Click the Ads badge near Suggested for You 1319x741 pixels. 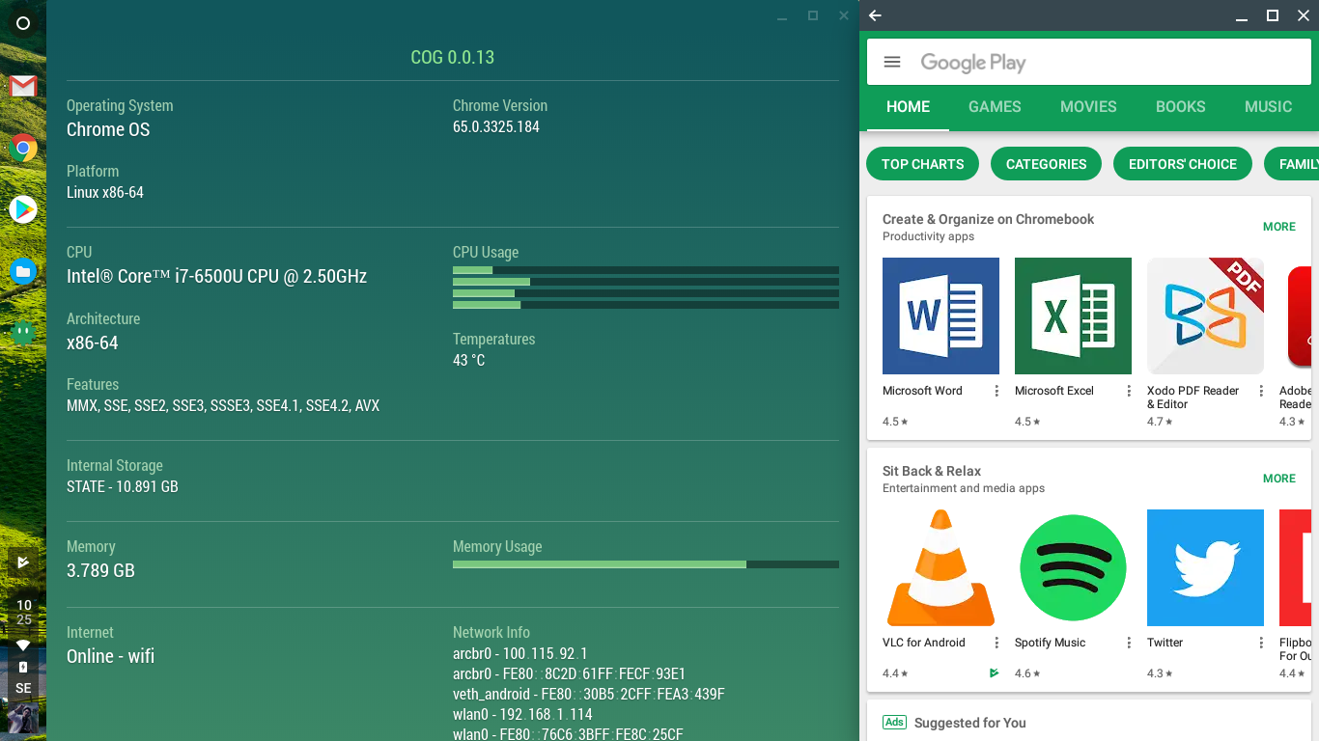pos(894,723)
